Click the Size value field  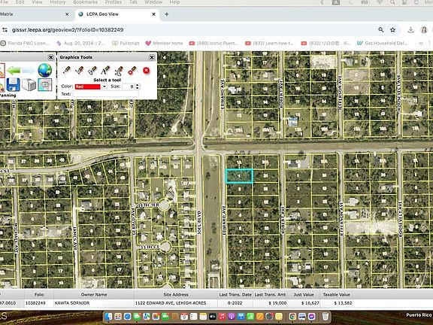point(129,87)
